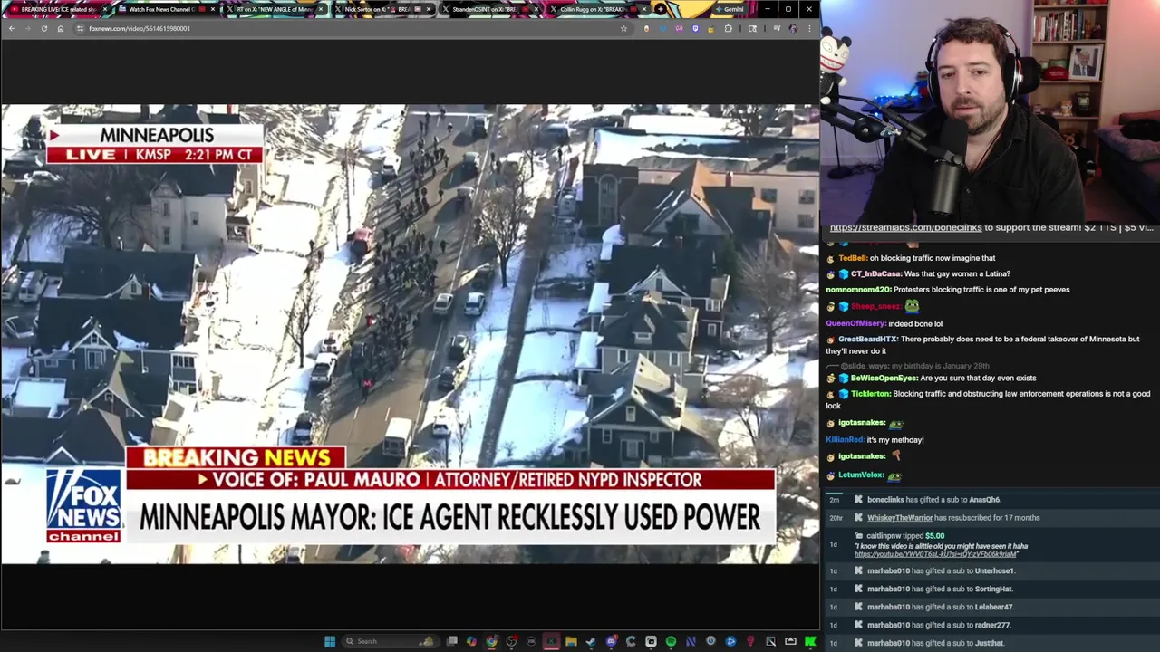Viewport: 1160px width, 652px height.
Task: Open Spotify from the taskbar
Action: 671,641
